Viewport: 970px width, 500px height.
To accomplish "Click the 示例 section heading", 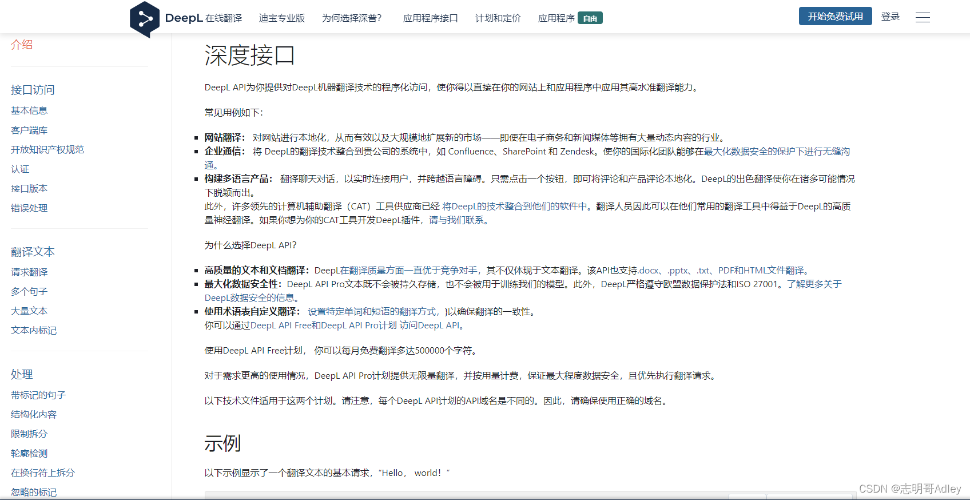I will (x=222, y=443).
